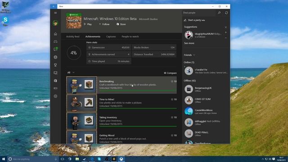
Task: Click the Find people search field
Action: click(199, 13)
